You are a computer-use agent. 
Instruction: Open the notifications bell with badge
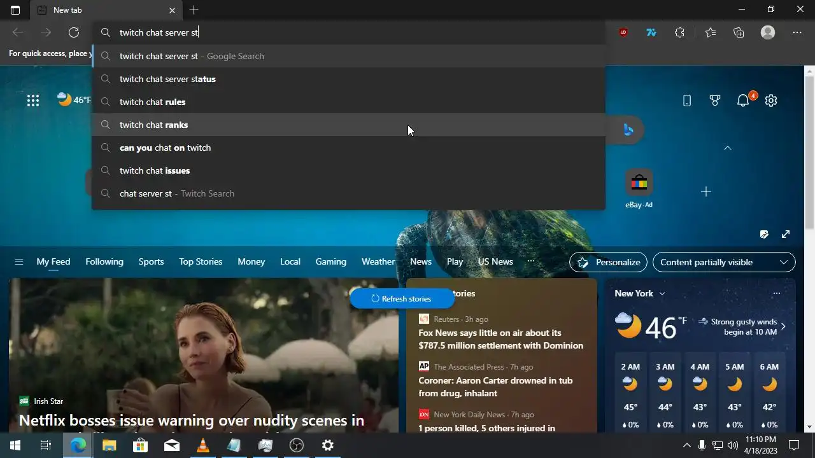pos(743,101)
